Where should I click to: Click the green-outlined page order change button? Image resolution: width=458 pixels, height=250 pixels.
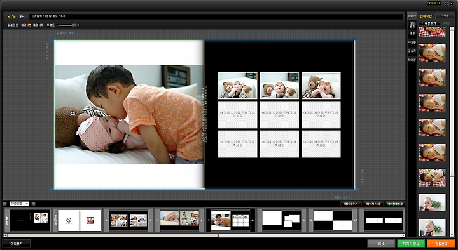(395, 204)
